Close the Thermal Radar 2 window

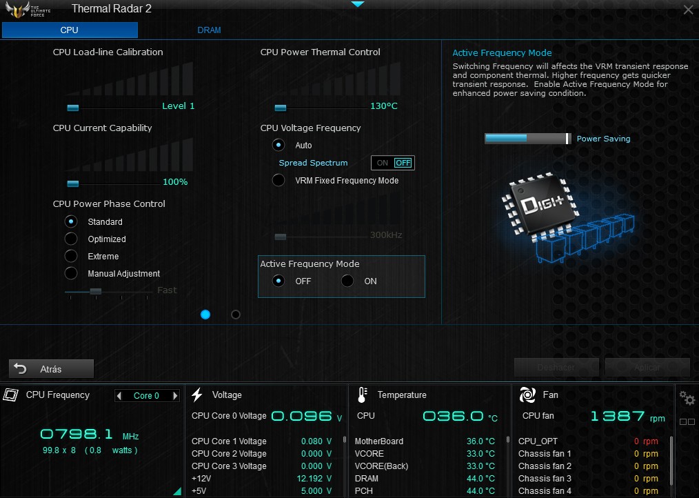coord(688,10)
